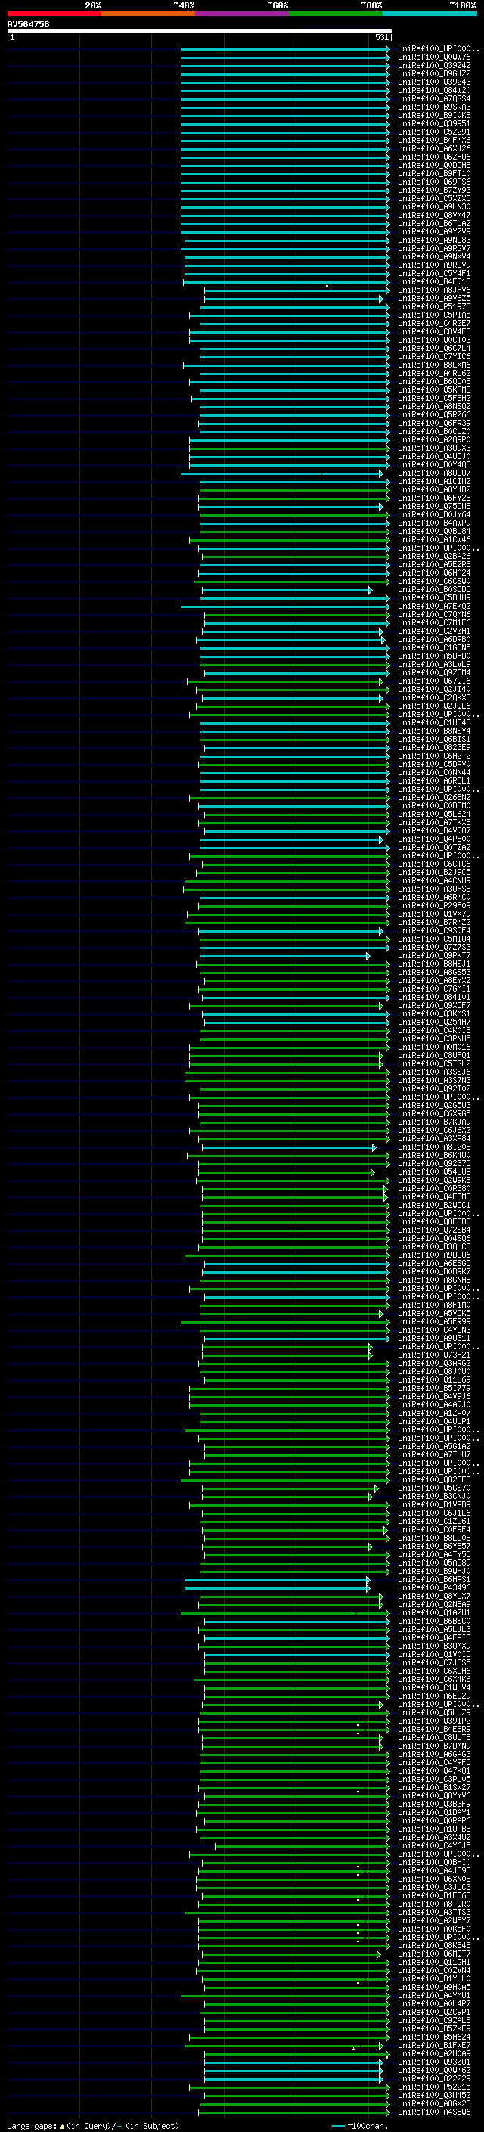Select hit label UniRef100_B7DMN9
Screen dimensions: 484x2132
coord(434,1746)
